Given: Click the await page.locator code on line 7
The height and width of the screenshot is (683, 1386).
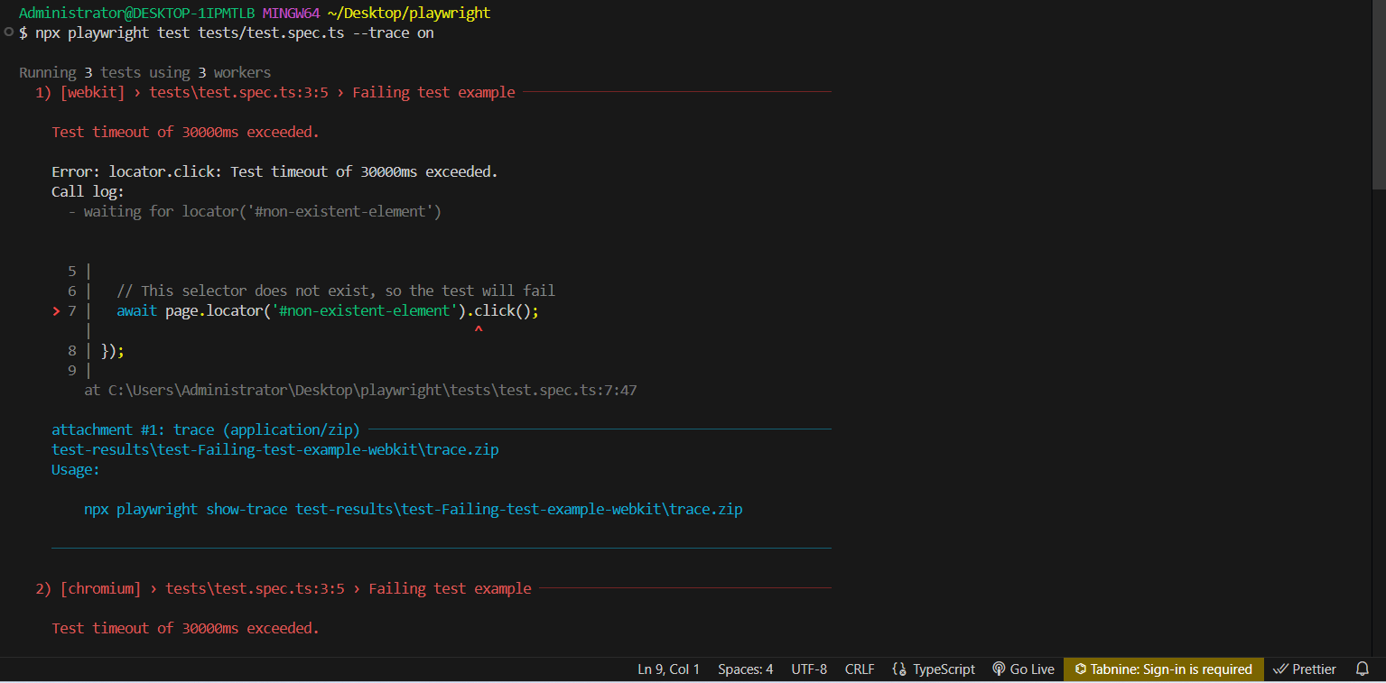Looking at the screenshot, I should coord(328,310).
